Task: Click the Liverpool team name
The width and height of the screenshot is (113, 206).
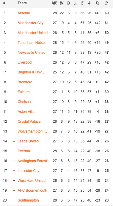Action: (x=25, y=62)
